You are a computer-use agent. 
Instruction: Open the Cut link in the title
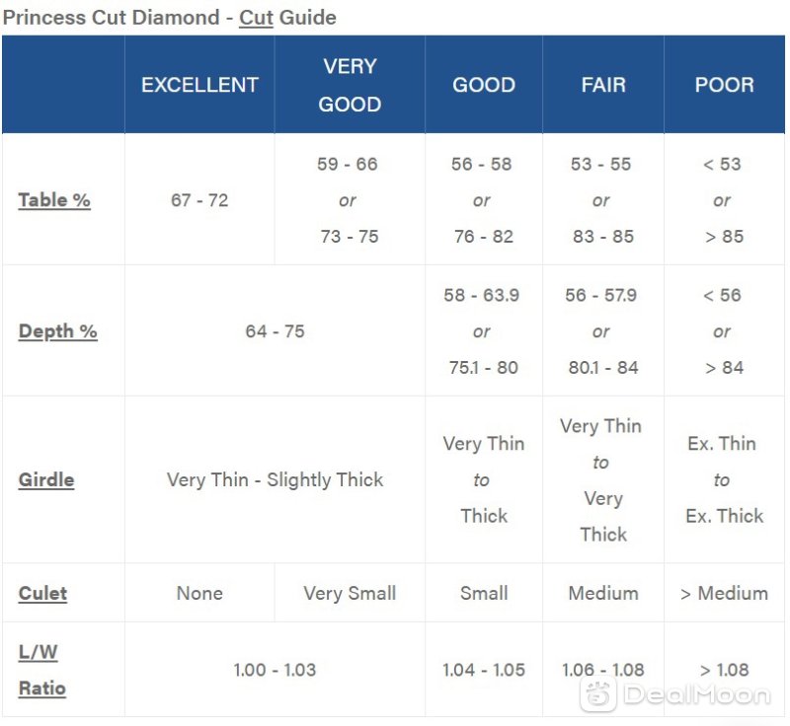(256, 18)
